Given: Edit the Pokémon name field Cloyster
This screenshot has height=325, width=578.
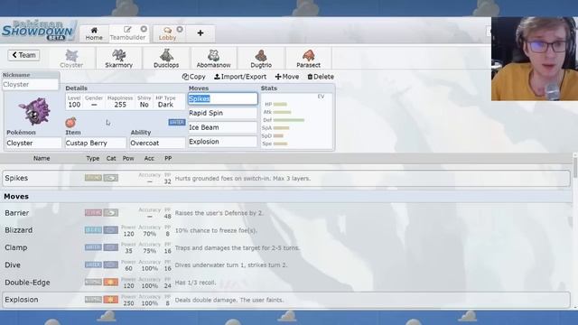Looking at the screenshot, I should (x=33, y=143).
